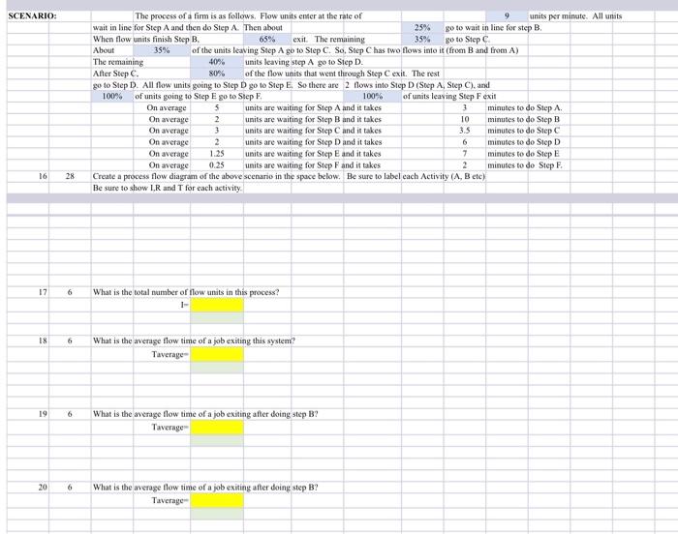Screen dimensions: 678x534
Task: Select the 35% cell after 'About'
Action: [x=162, y=50]
